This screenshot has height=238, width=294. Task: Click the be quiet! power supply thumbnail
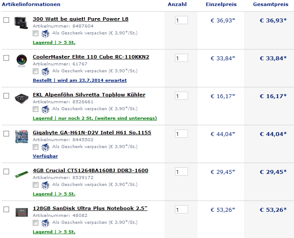[x=21, y=23]
